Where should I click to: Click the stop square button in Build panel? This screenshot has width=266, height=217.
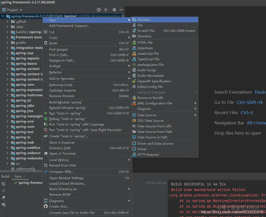pos(3,191)
